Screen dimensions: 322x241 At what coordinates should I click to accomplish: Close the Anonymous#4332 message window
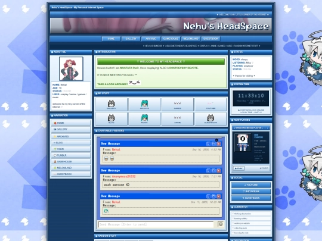[x=218, y=171]
